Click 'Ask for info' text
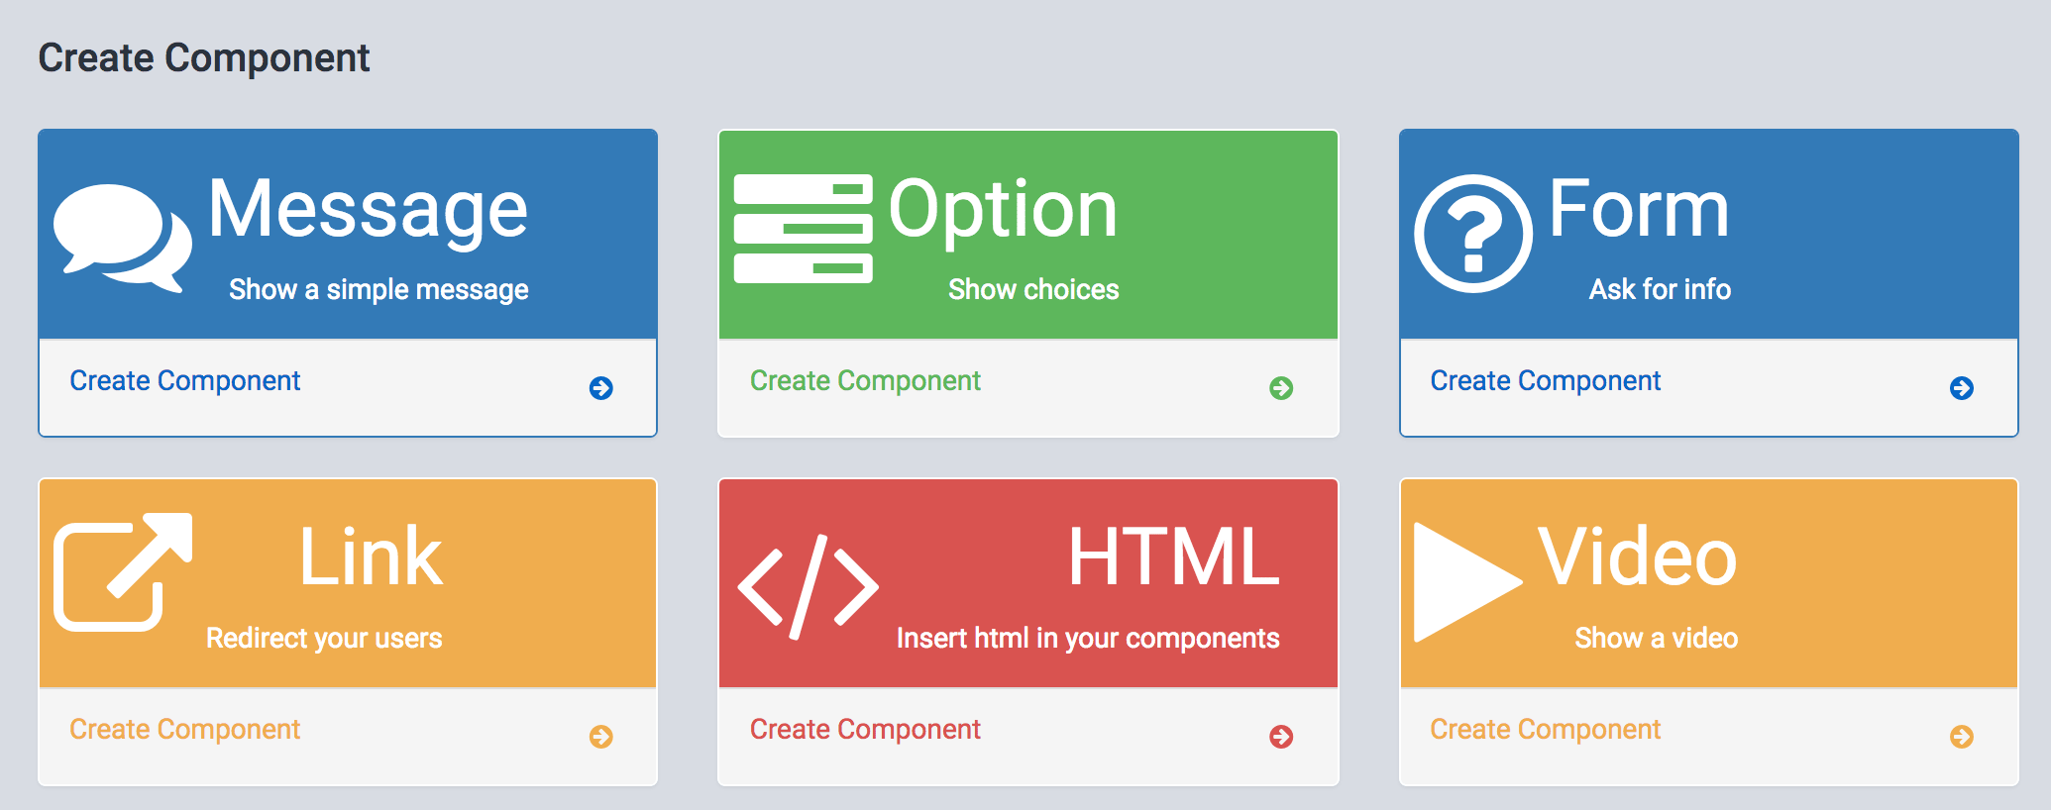The width and height of the screenshot is (2051, 810). coord(1660,289)
